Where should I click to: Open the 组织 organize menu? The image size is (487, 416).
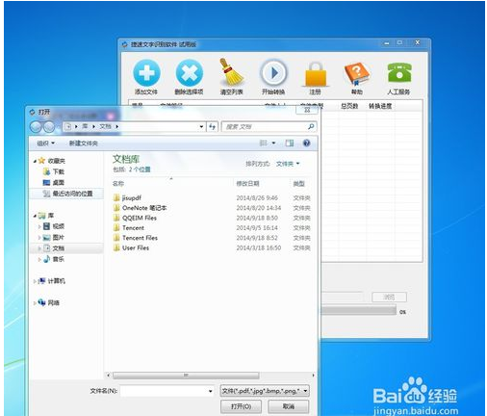[45, 143]
